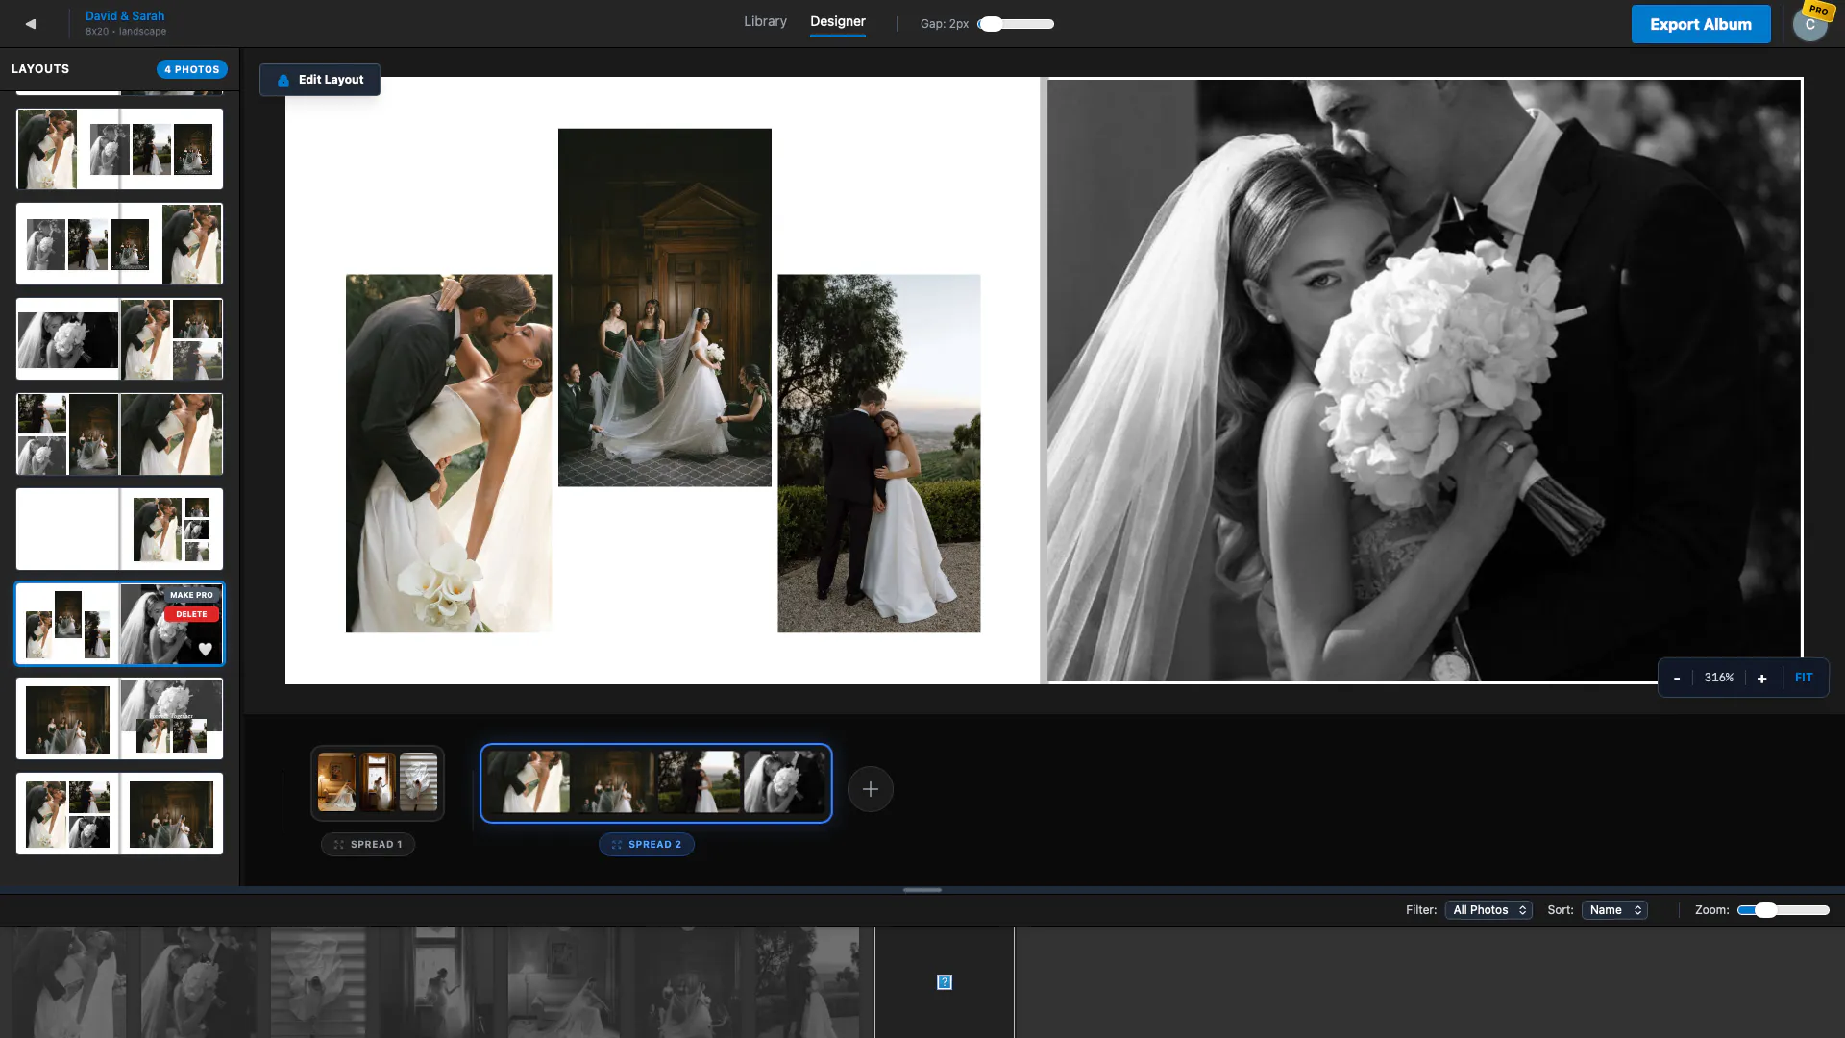Click the first dimmed photo in the tray

pos(69,982)
